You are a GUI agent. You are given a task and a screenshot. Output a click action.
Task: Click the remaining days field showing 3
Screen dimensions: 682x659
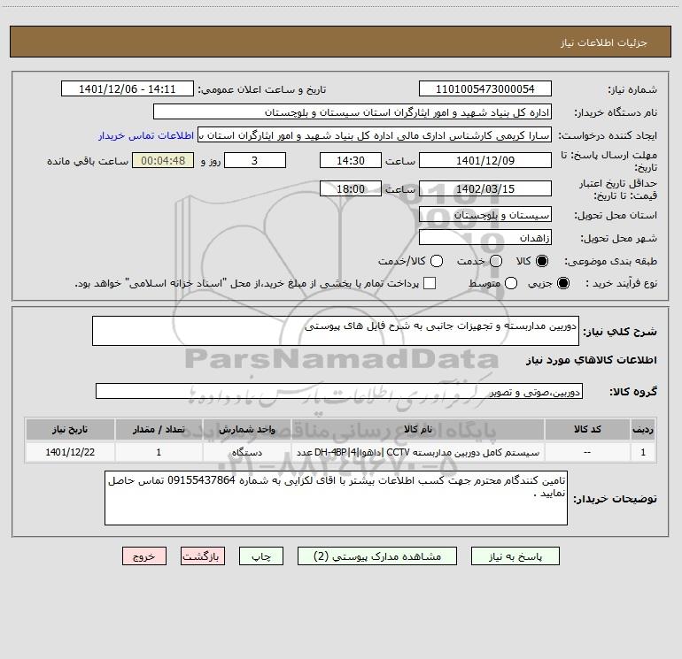pyautogui.click(x=255, y=160)
